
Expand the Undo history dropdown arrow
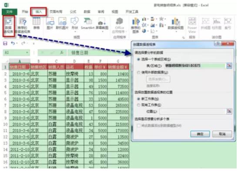point(17,43)
